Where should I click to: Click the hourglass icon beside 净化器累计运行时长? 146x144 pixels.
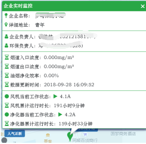point(7,124)
